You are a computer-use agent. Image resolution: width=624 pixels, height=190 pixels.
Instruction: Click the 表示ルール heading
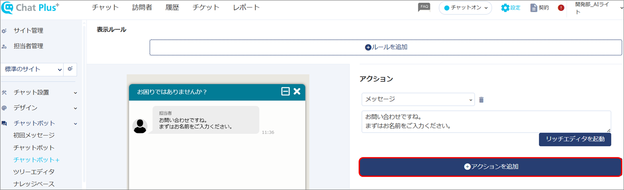112,30
